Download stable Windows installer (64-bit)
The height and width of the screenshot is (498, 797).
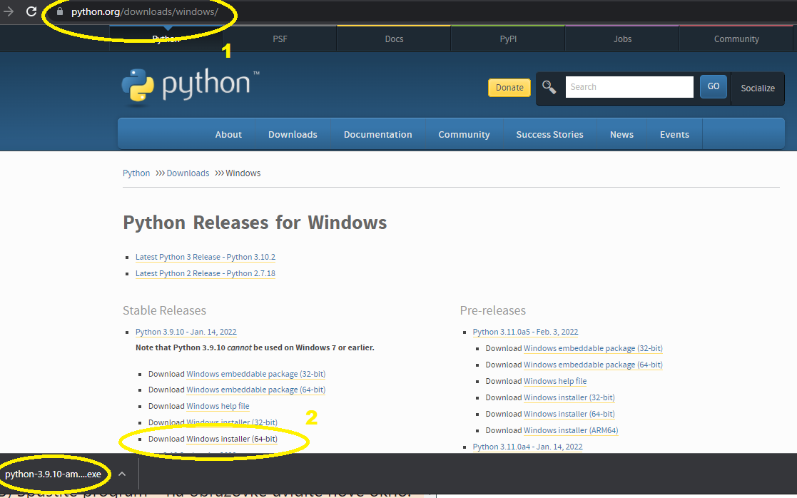(232, 439)
